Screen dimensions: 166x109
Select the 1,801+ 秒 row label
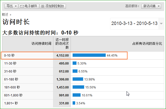[11, 103]
